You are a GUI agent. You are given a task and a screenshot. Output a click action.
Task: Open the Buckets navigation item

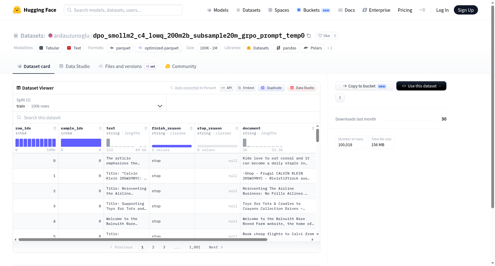pos(313,10)
